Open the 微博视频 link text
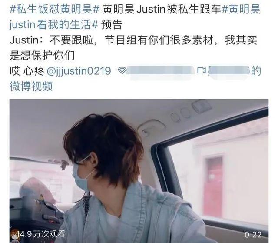Image resolution: width=278 pixels, height=243 pixels. coord(31,86)
